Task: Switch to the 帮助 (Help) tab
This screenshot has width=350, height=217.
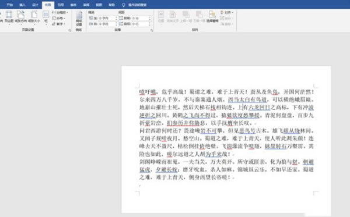Action: 111,5
